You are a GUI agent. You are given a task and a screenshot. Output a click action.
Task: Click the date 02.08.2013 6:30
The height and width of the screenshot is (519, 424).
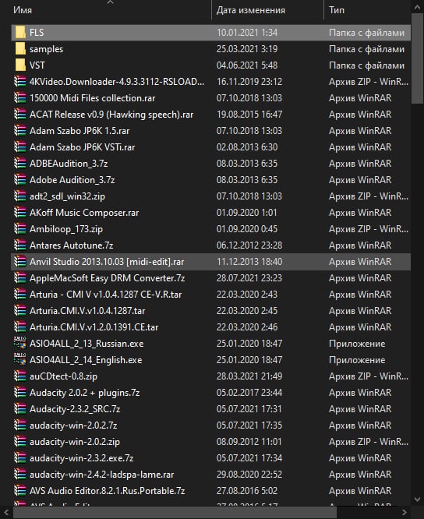tap(247, 147)
